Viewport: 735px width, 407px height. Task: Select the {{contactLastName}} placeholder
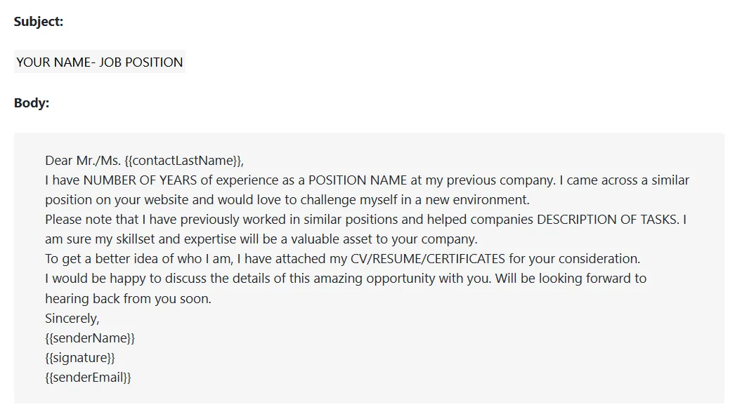point(183,161)
